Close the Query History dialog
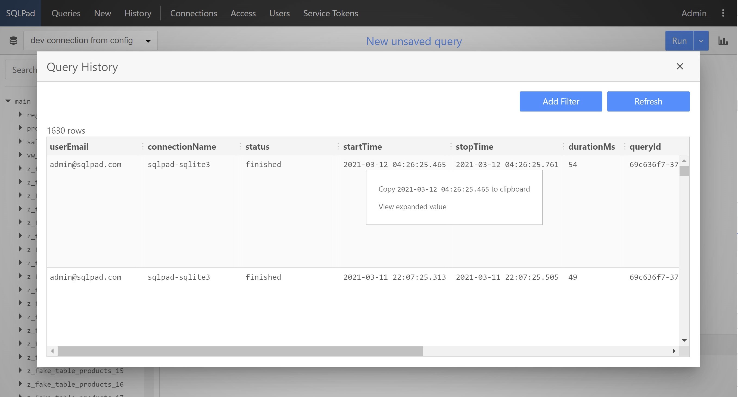The width and height of the screenshot is (738, 397). pyautogui.click(x=680, y=66)
